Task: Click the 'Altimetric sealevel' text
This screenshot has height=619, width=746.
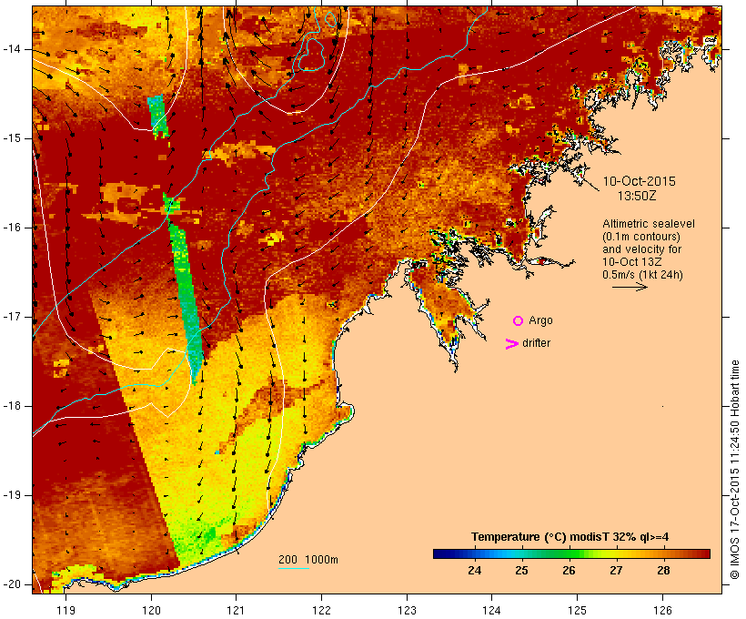Action: 649,224
